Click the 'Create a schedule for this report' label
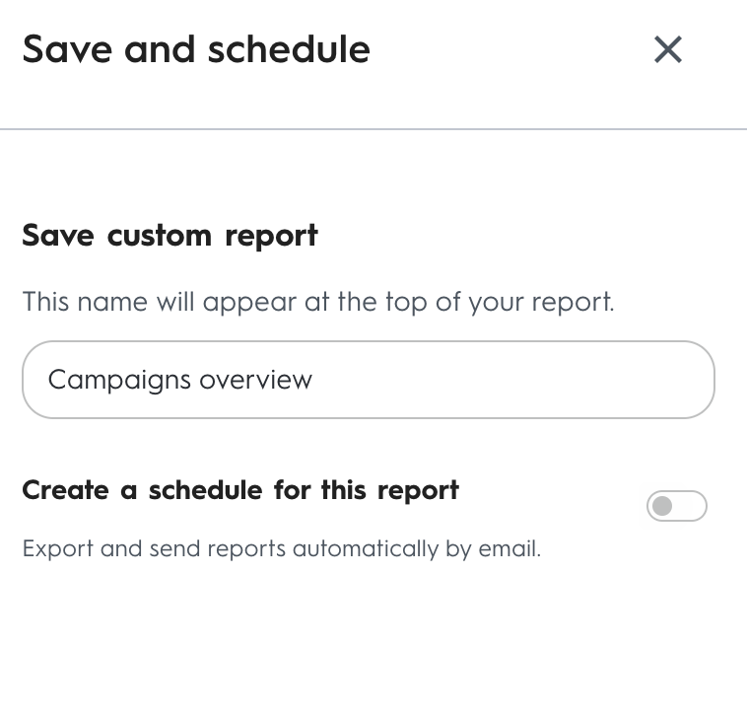This screenshot has height=718, width=747. [x=240, y=490]
